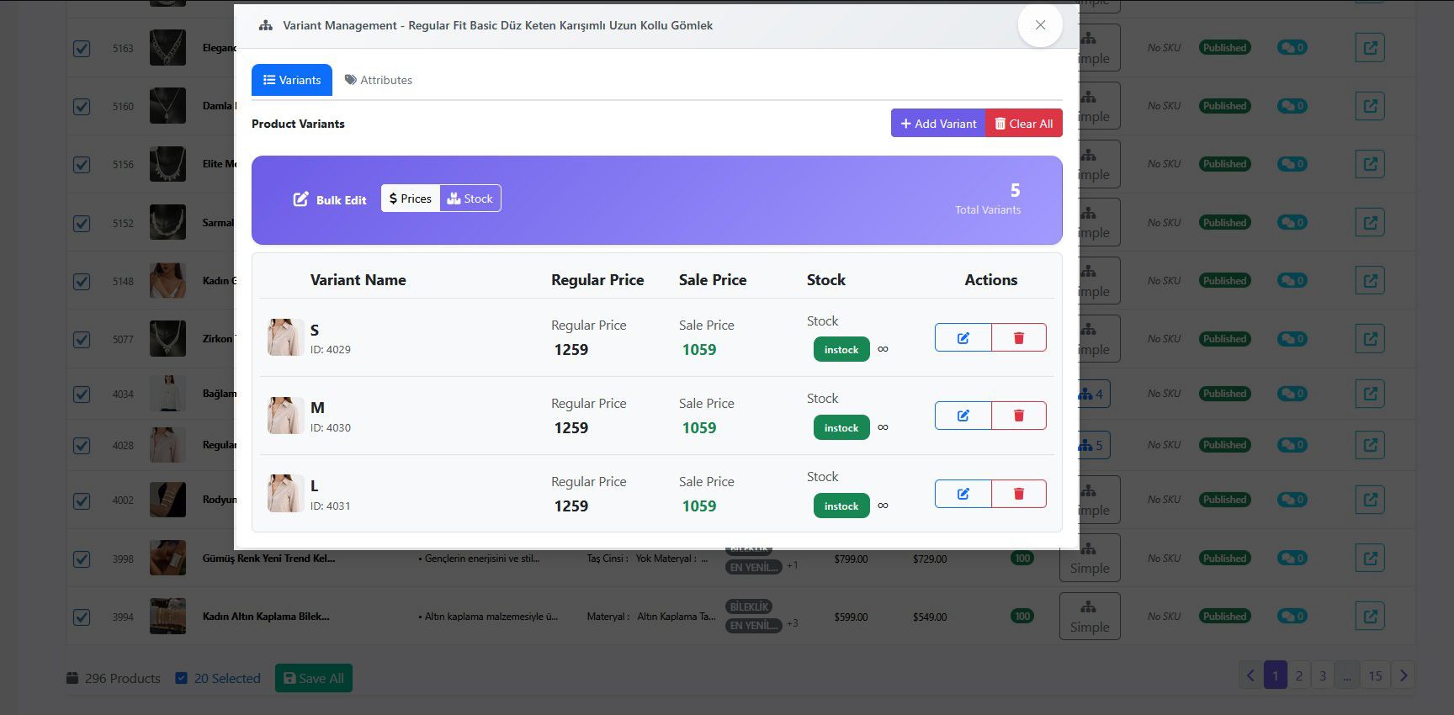This screenshot has height=715, width=1454.
Task: Open external link for product 3994
Action: [1370, 617]
